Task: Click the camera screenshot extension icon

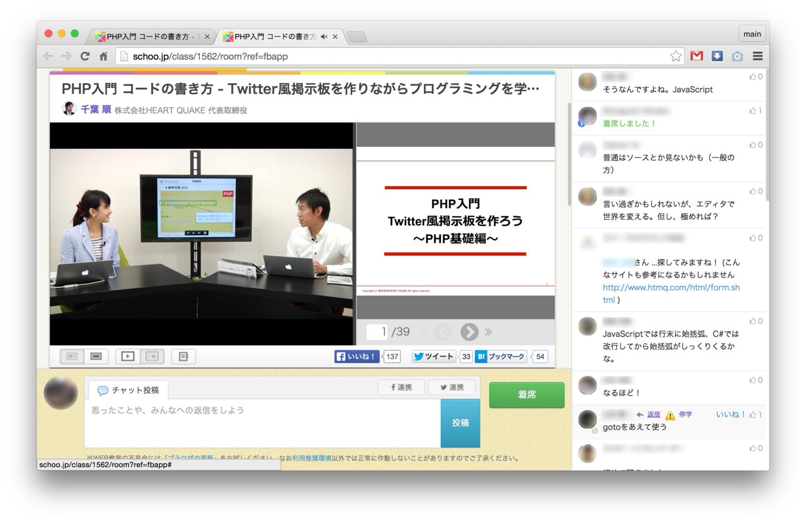Action: pos(737,56)
